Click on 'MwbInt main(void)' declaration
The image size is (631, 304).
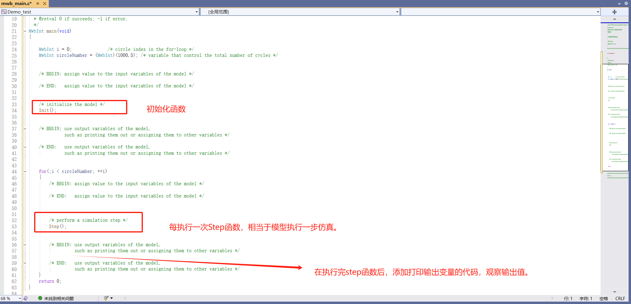coord(50,31)
